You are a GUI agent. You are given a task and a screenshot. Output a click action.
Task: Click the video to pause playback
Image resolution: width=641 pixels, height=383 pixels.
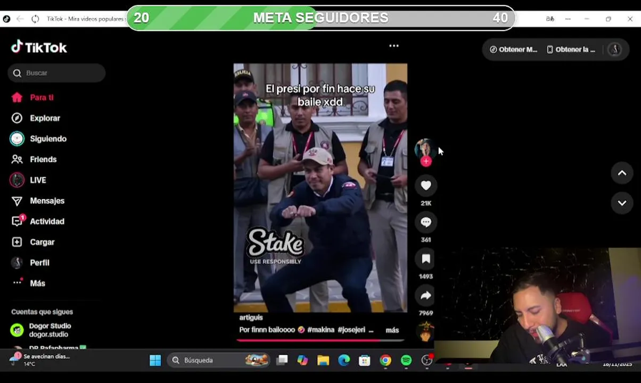pos(320,188)
